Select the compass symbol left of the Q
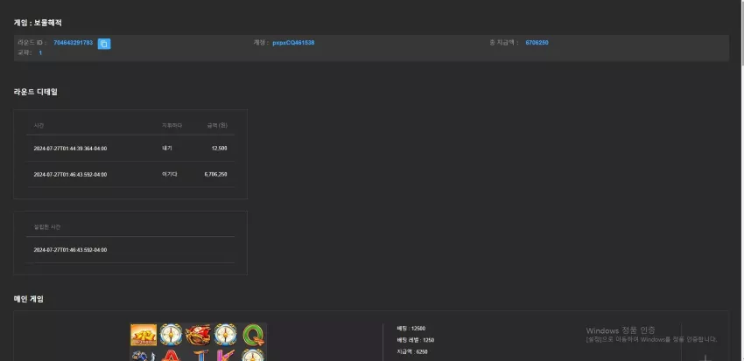This screenshot has height=361, width=744. coord(225,335)
